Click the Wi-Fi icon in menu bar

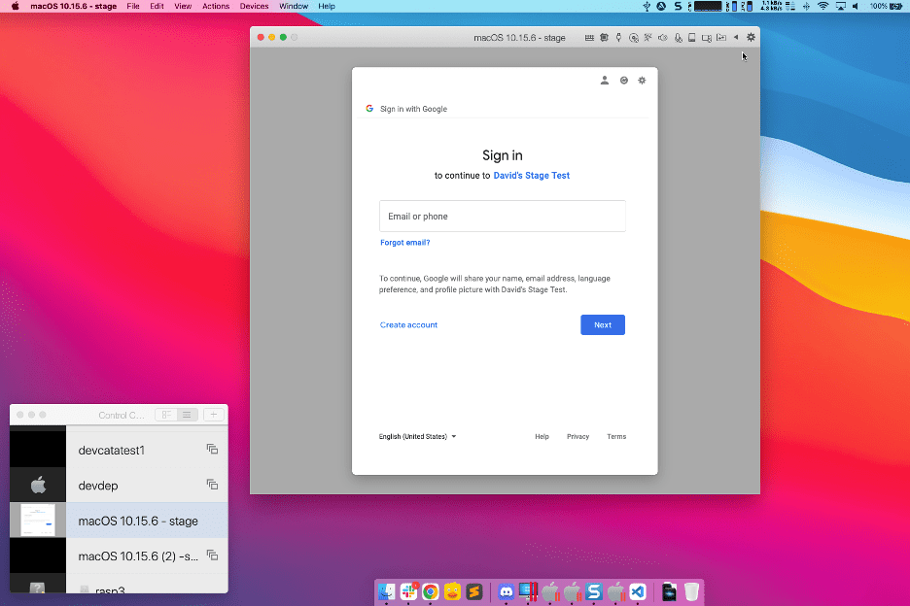822,7
